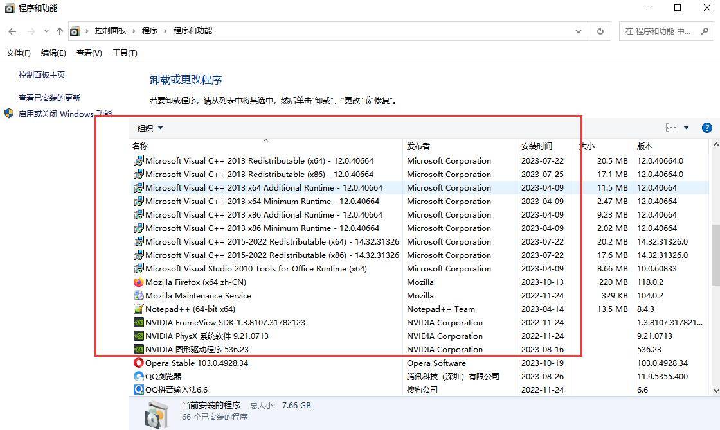The width and height of the screenshot is (720, 430).
Task: Click version value 118.0.2
Action: click(650, 282)
